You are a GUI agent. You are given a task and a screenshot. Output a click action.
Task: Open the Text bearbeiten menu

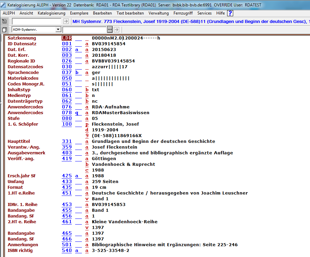pos(130,13)
